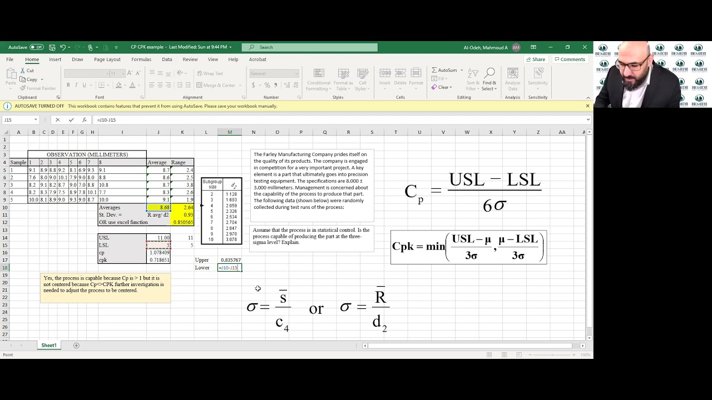Open Customize Quick Access Toolbar dropdown
Image resolution: width=712 pixels, height=400 pixels.
coord(116,47)
